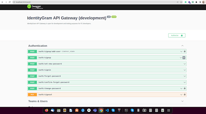Image resolution: width=206 pixels, height=114 pixels.
Task: Open Ubuntu Software from the dock
Action: tap(77, 110)
